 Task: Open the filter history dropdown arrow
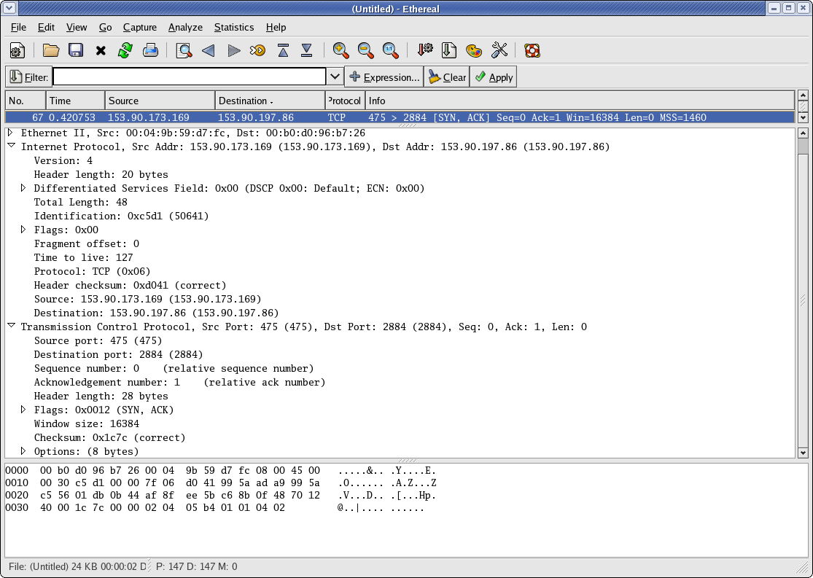coord(335,77)
